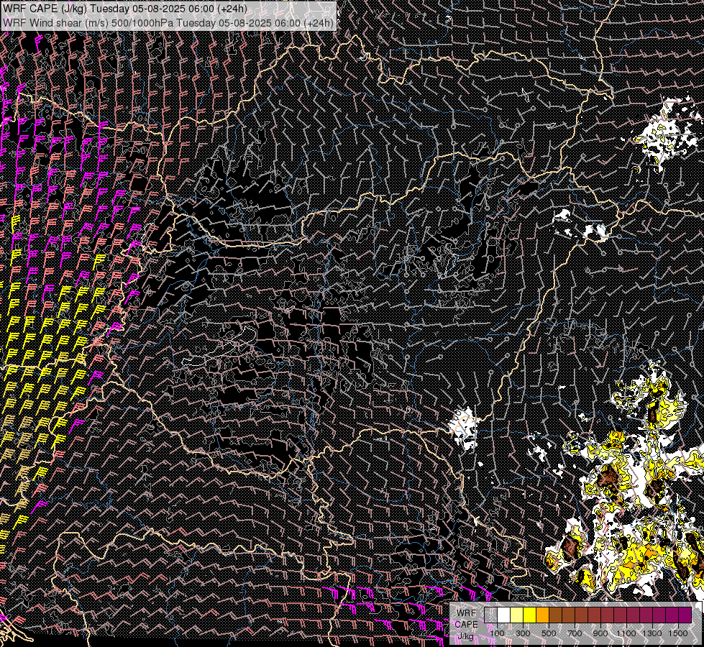Screen dimensions: 704x647
Task: Click the WRF Wind shear title line
Action: [168, 23]
